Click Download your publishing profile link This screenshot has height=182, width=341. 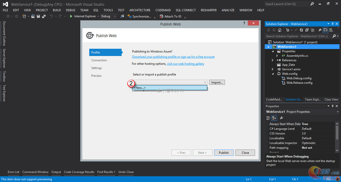(x=173, y=57)
